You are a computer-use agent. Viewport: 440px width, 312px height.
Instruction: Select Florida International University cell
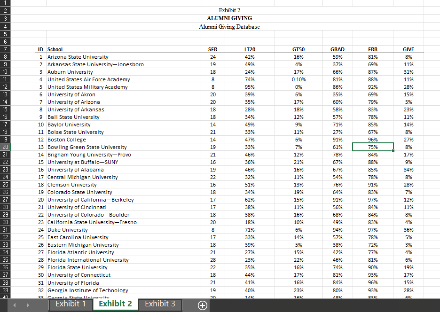[x=124, y=260]
